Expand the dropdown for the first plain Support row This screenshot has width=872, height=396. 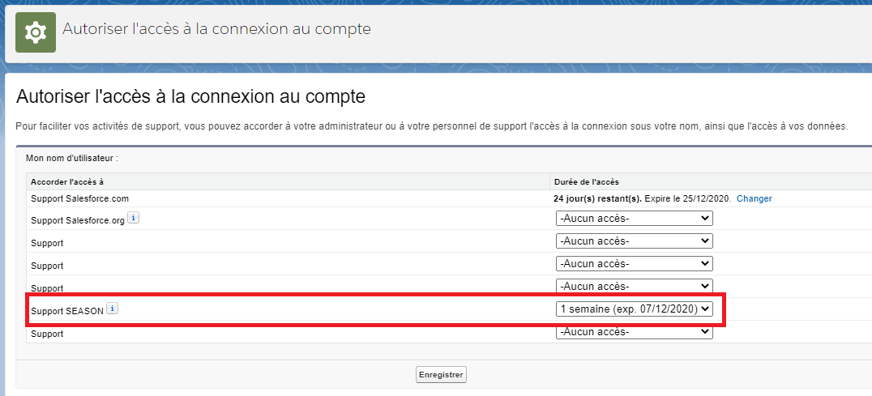point(634,241)
